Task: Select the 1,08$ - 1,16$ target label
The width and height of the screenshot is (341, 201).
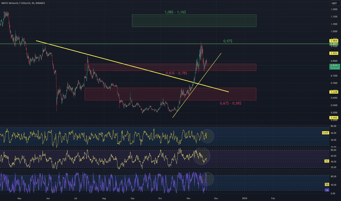Action: click(x=175, y=12)
